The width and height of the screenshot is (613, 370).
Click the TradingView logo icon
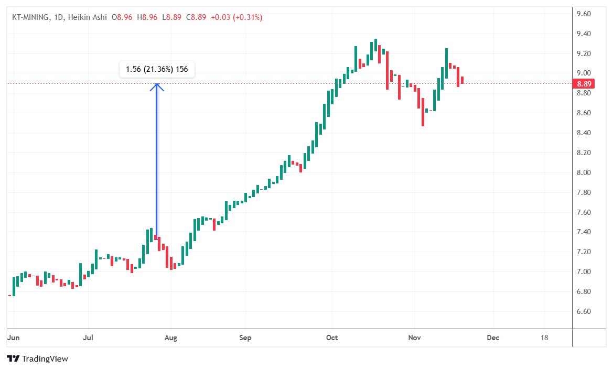click(13, 359)
